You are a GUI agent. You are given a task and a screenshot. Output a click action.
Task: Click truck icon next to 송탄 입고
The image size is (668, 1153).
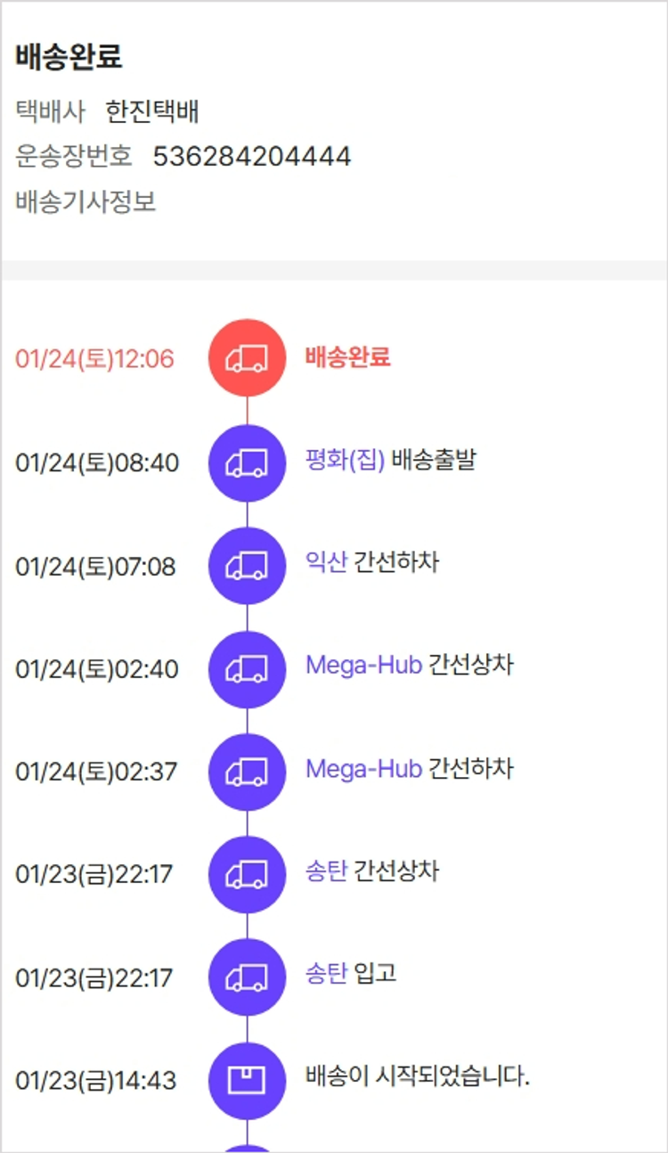point(247,977)
